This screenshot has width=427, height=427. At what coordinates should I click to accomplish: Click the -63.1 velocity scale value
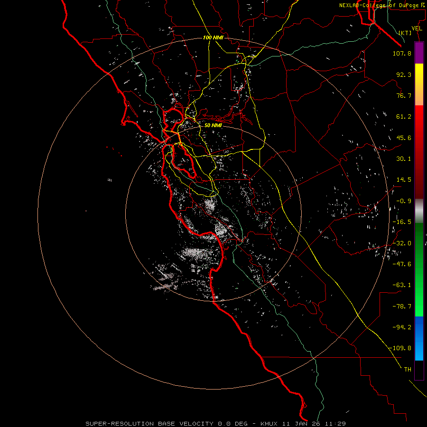[x=402, y=285]
